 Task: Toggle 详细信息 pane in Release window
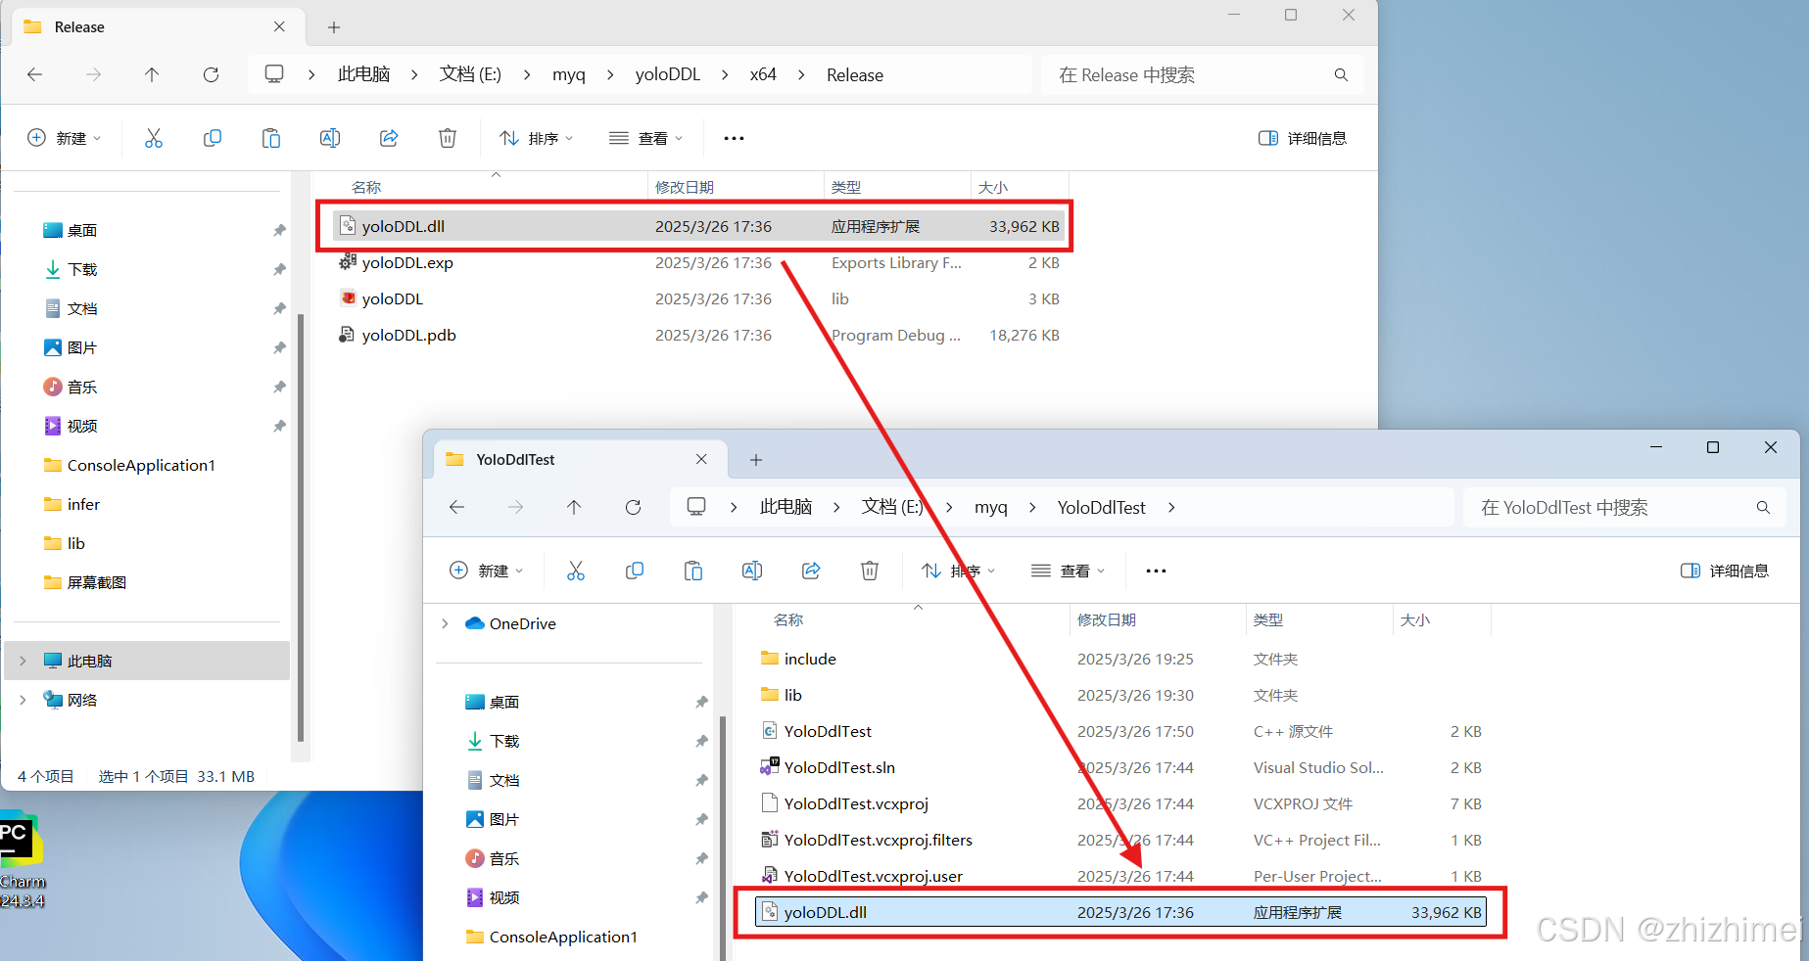1303,138
